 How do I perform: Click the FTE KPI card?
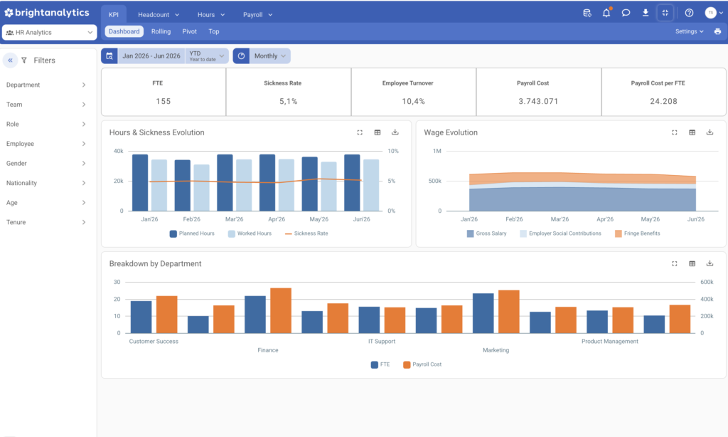click(x=164, y=92)
